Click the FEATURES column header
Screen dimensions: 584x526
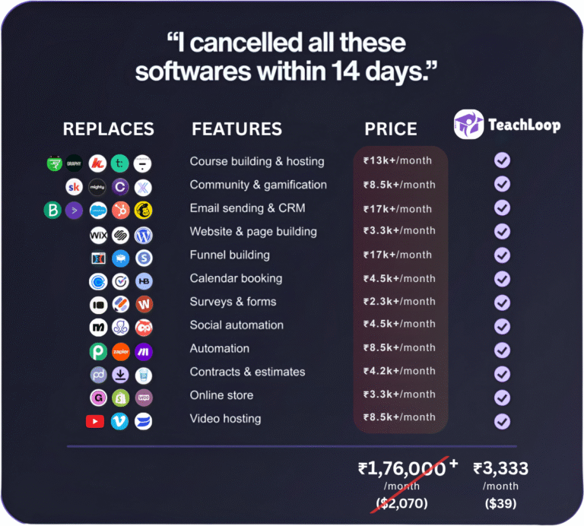point(236,129)
